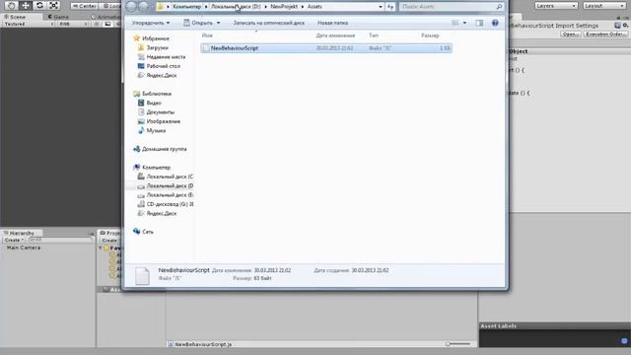Click the Новая папка button
The width and height of the screenshot is (631, 355).
(x=332, y=23)
